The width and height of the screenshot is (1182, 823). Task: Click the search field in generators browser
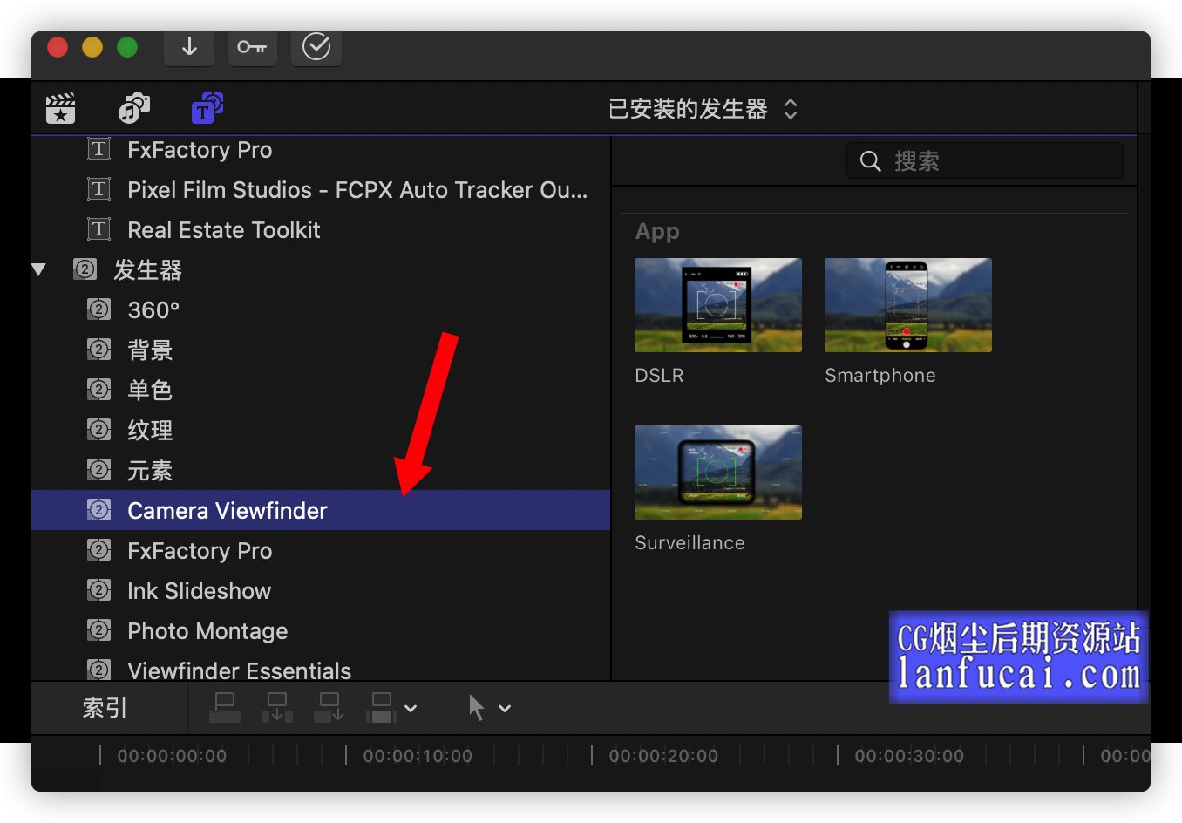985,161
